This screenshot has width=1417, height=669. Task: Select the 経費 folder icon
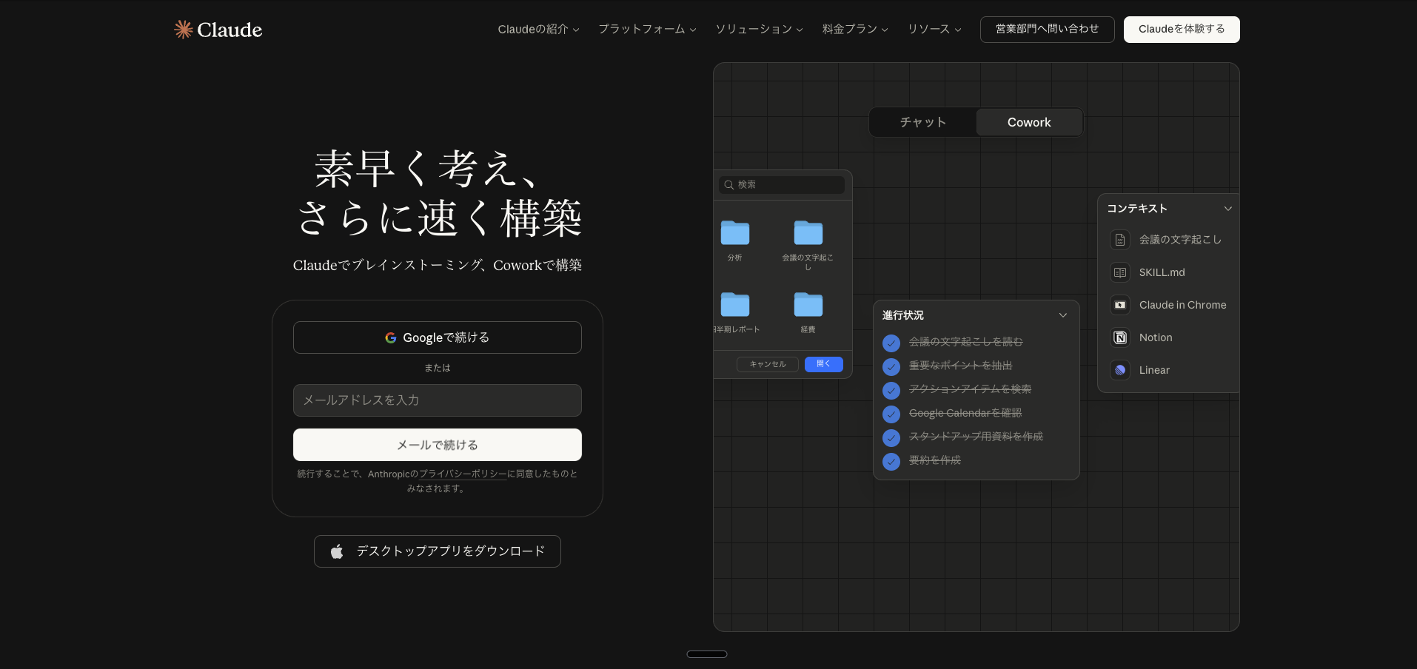pos(808,305)
